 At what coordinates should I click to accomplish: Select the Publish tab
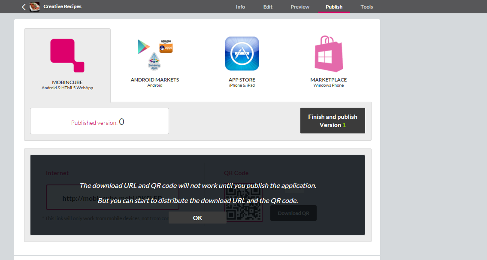point(334,7)
